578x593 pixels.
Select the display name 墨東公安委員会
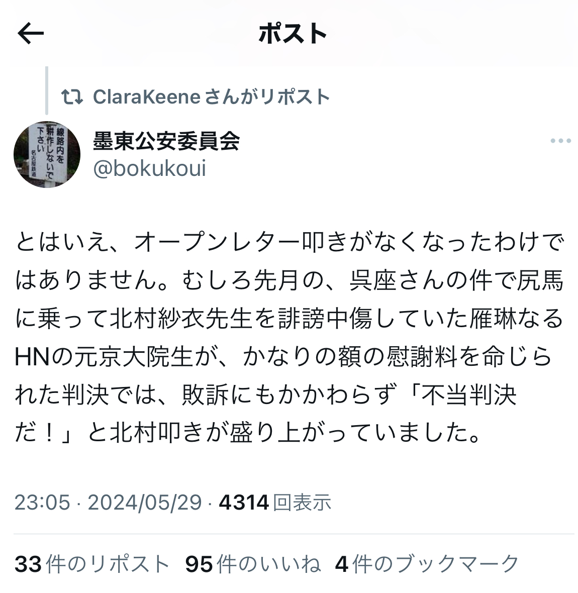166,141
